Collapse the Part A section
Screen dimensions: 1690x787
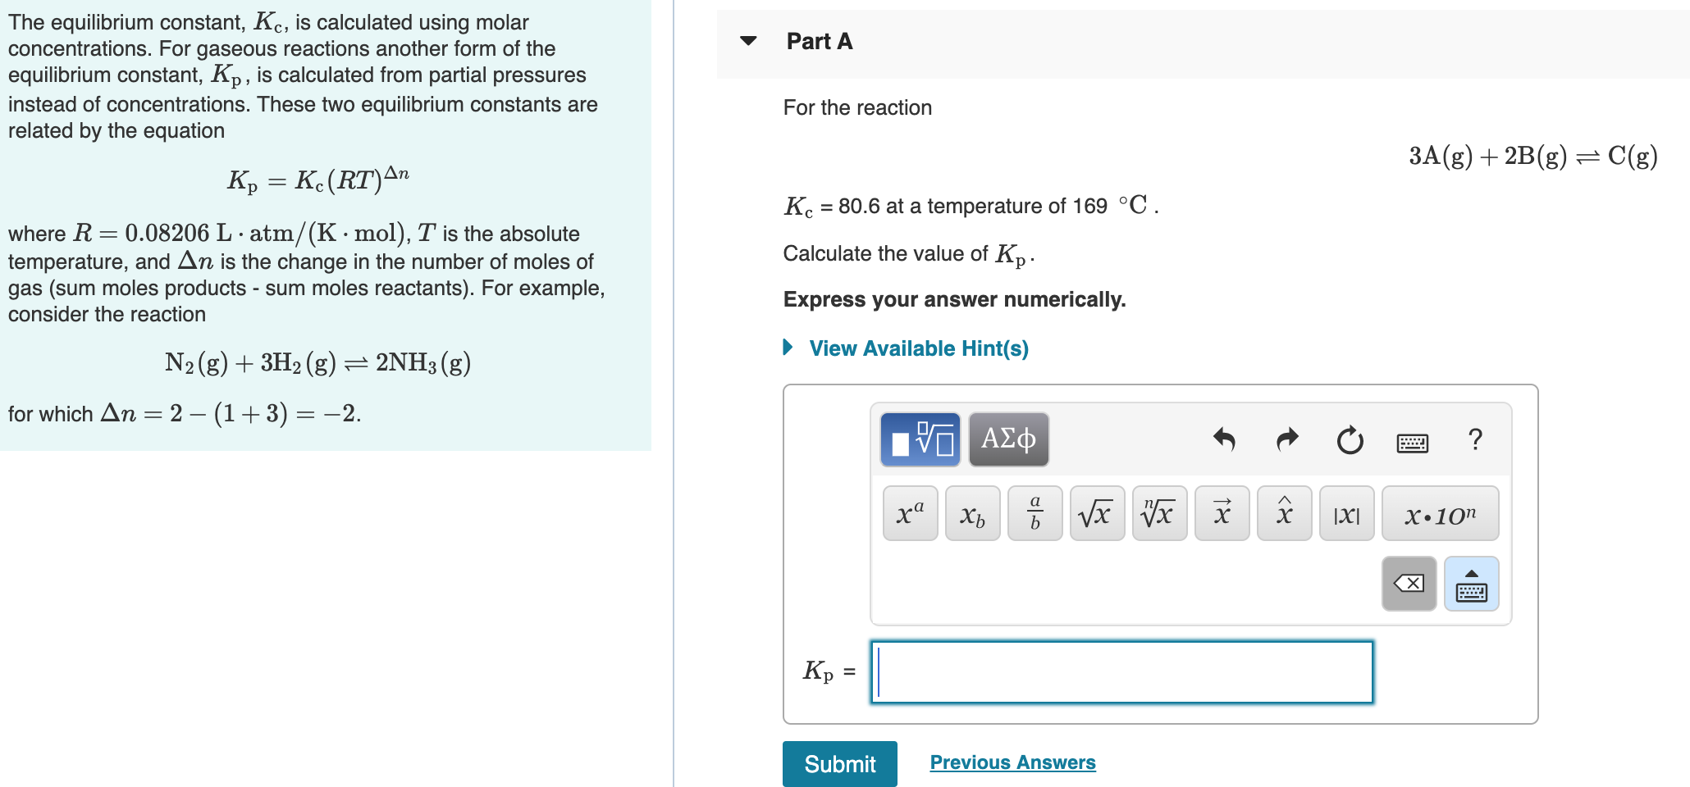coord(747,41)
